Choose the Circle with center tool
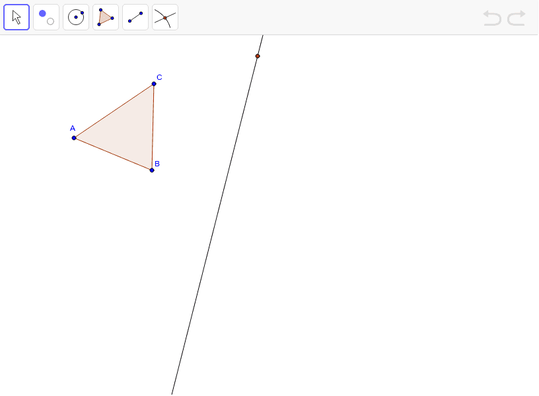Viewport: 539px width, 396px height. [x=76, y=17]
